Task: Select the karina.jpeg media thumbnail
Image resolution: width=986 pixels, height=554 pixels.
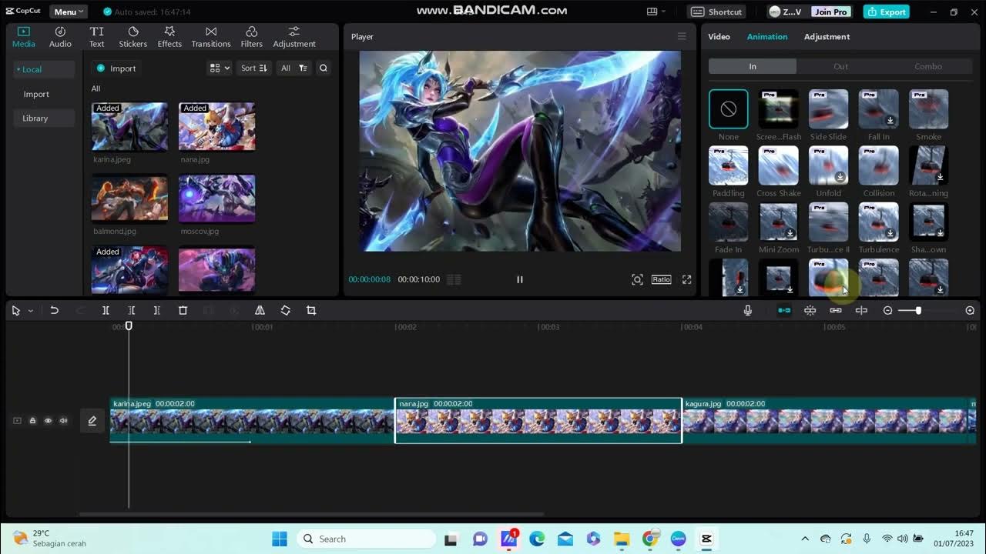Action: click(129, 127)
